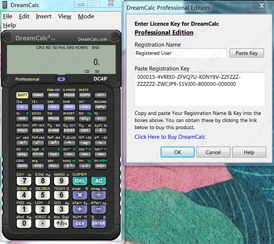Click digit 7 on keypad
Image resolution: width=274 pixels, height=244 pixels.
pyautogui.click(x=24, y=181)
